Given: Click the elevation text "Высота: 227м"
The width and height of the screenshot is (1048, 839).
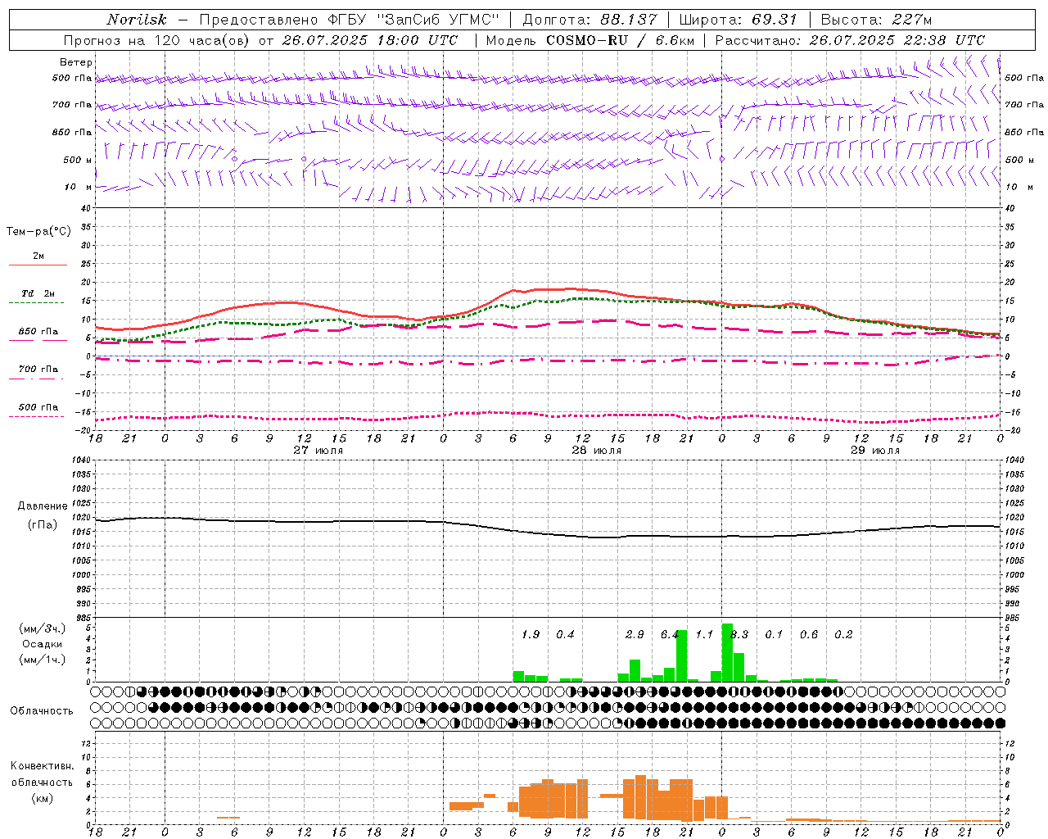Looking at the screenshot, I should click(876, 20).
